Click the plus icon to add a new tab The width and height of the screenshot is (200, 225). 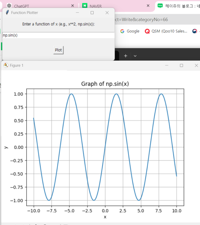point(125,56)
